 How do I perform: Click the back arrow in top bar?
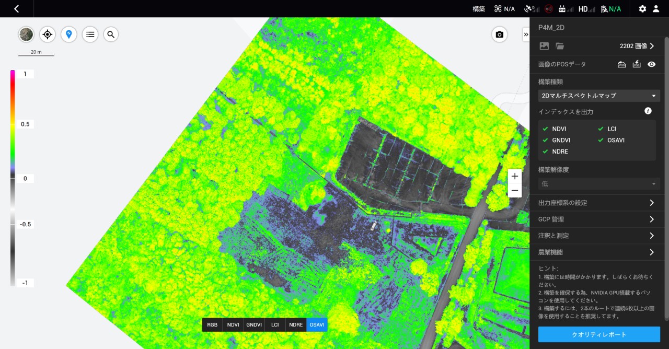[x=17, y=9]
